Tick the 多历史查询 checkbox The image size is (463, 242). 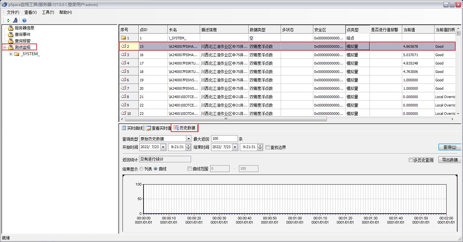coord(411,160)
